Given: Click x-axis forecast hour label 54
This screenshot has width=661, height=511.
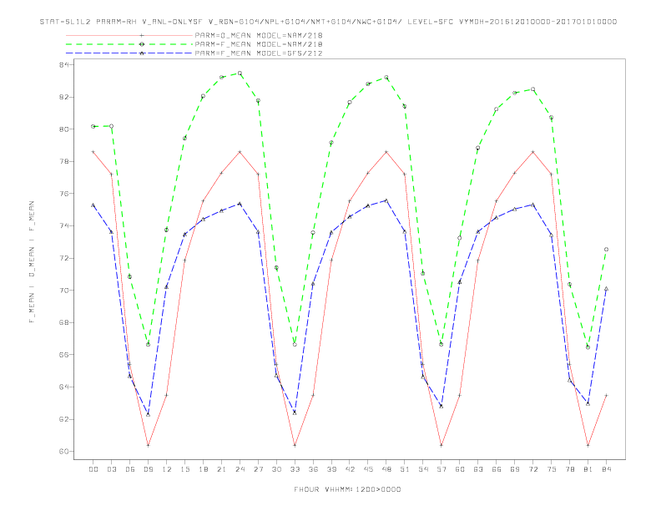Looking at the screenshot, I should pyautogui.click(x=423, y=469).
